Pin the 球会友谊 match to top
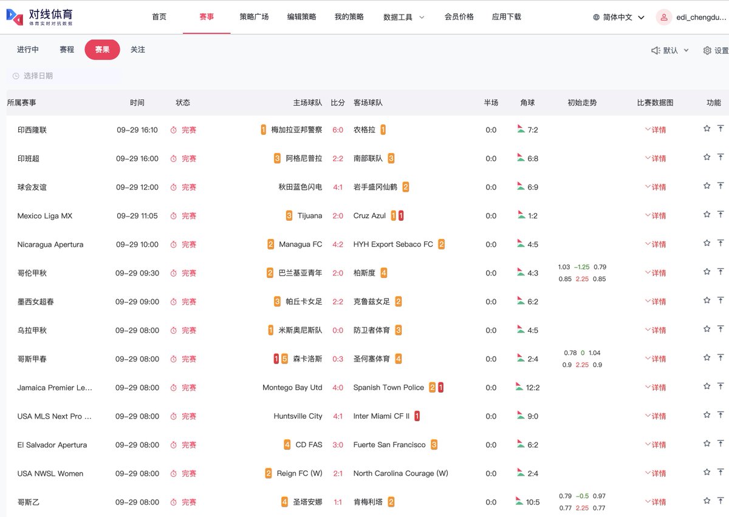 (x=720, y=186)
